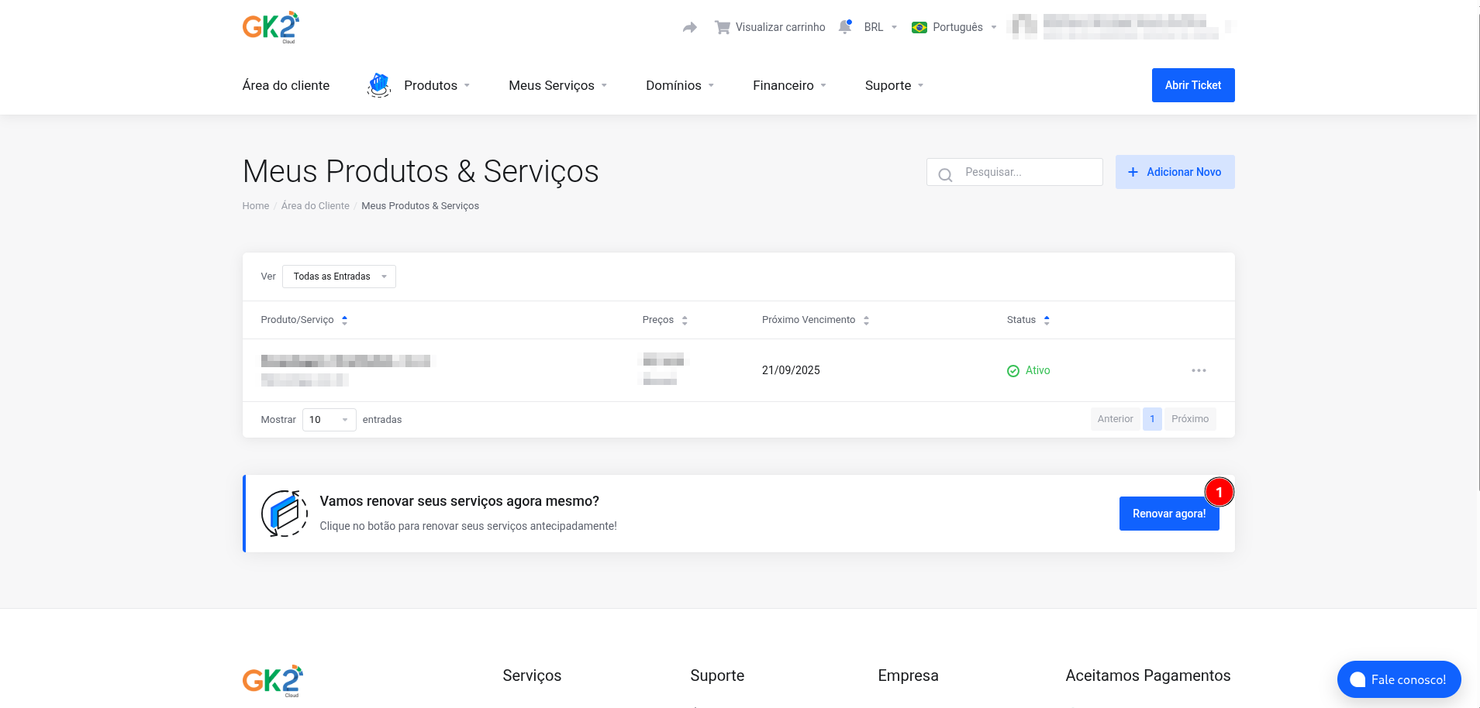Viewport: 1480px width, 708px height.
Task: Click the GK2 Cloud logo in header
Action: pos(271,27)
